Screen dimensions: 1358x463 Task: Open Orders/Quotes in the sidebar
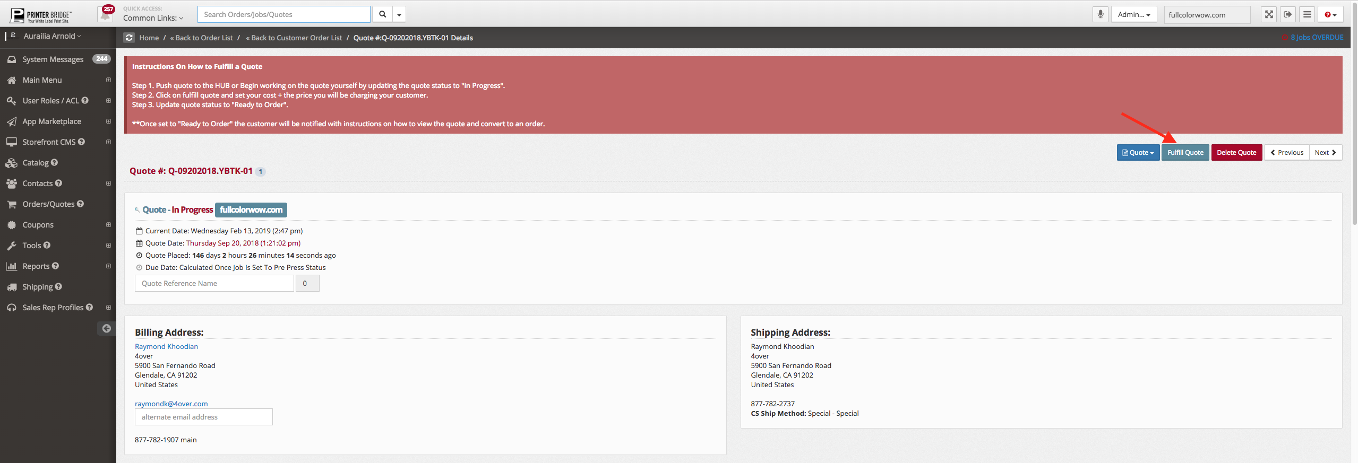coord(48,204)
